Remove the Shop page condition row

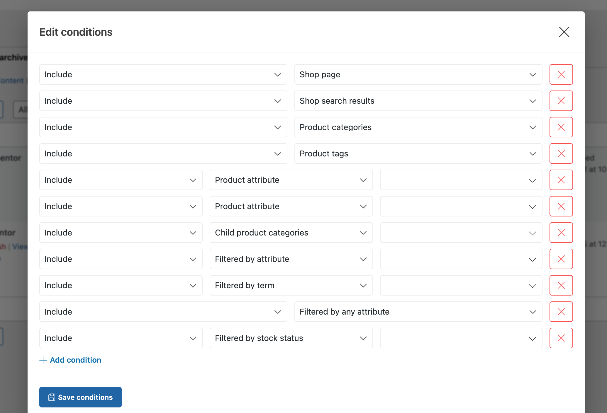(x=561, y=74)
